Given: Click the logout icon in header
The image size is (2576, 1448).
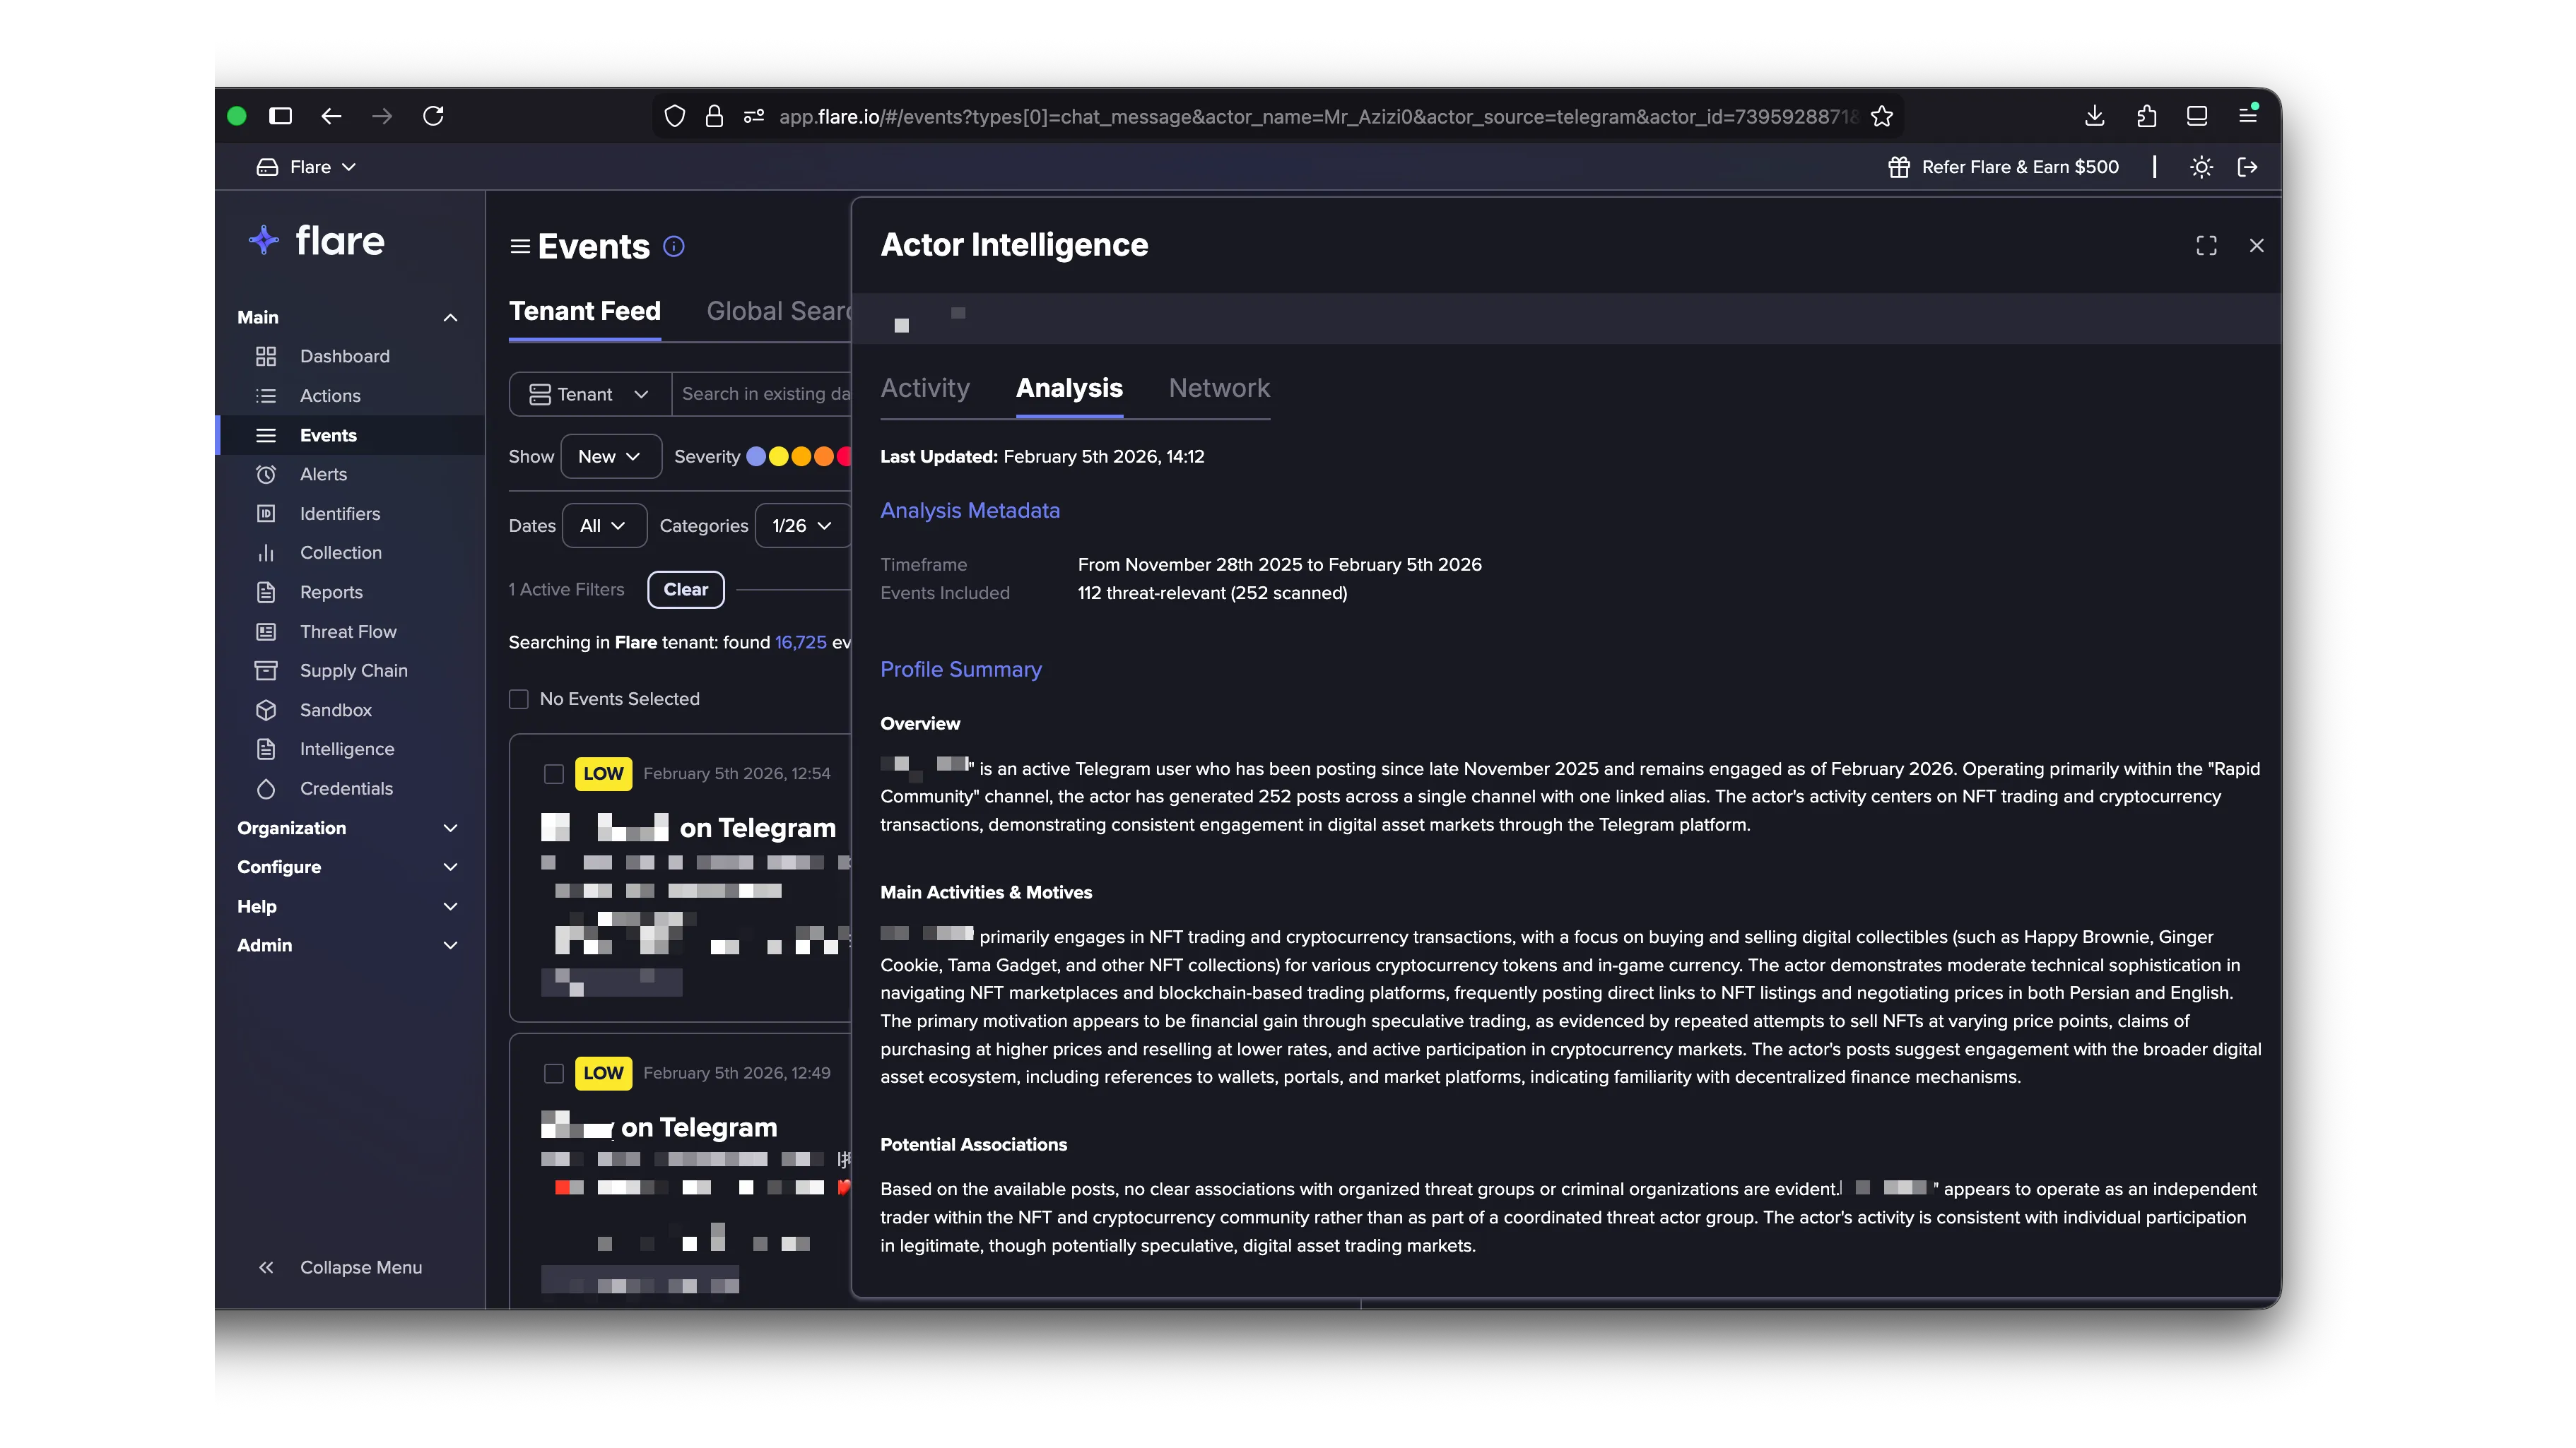Looking at the screenshot, I should 2247,167.
